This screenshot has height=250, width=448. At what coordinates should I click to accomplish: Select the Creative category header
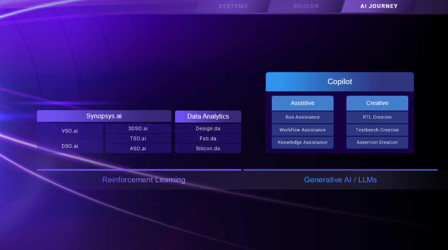click(x=377, y=103)
